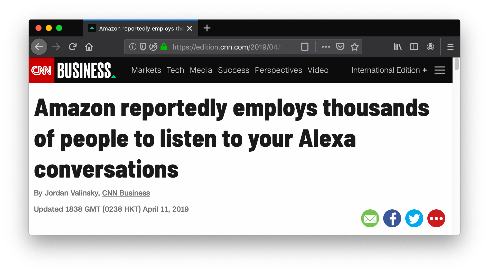This screenshot has height=273, width=489.
Task: Follow the CNN Business byline link
Action: [126, 193]
